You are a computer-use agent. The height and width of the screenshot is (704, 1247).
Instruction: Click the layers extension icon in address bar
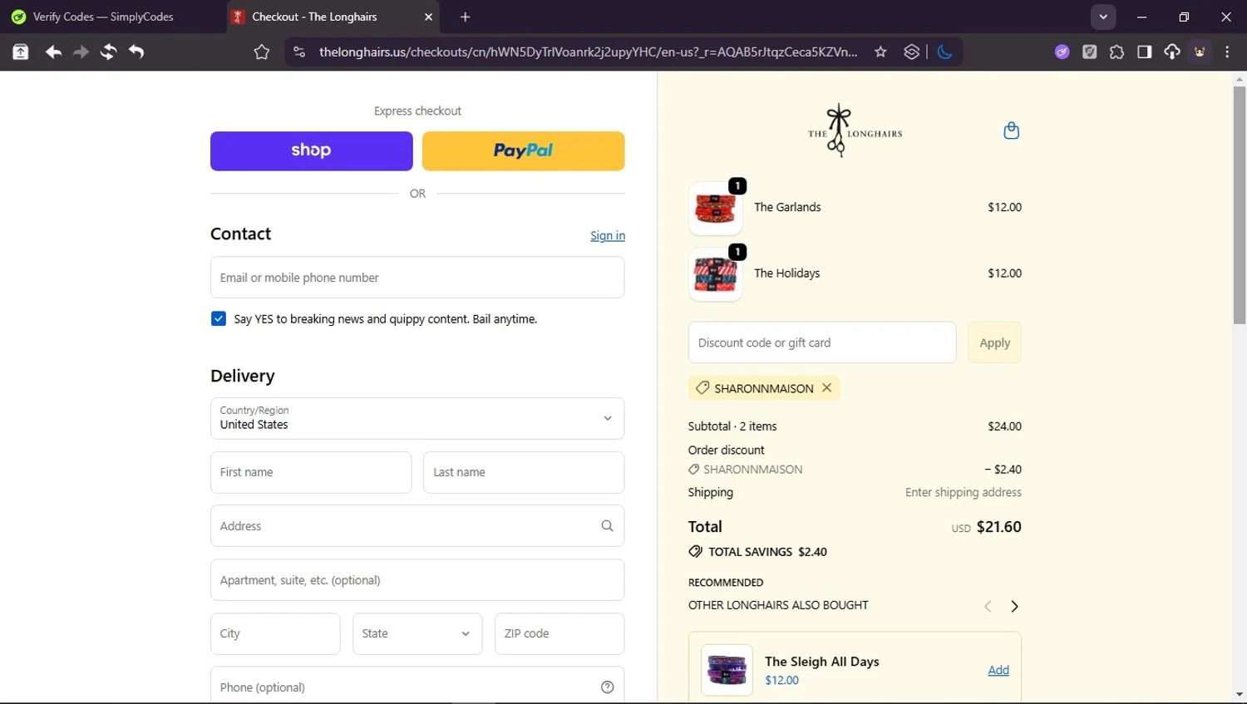[x=912, y=52]
